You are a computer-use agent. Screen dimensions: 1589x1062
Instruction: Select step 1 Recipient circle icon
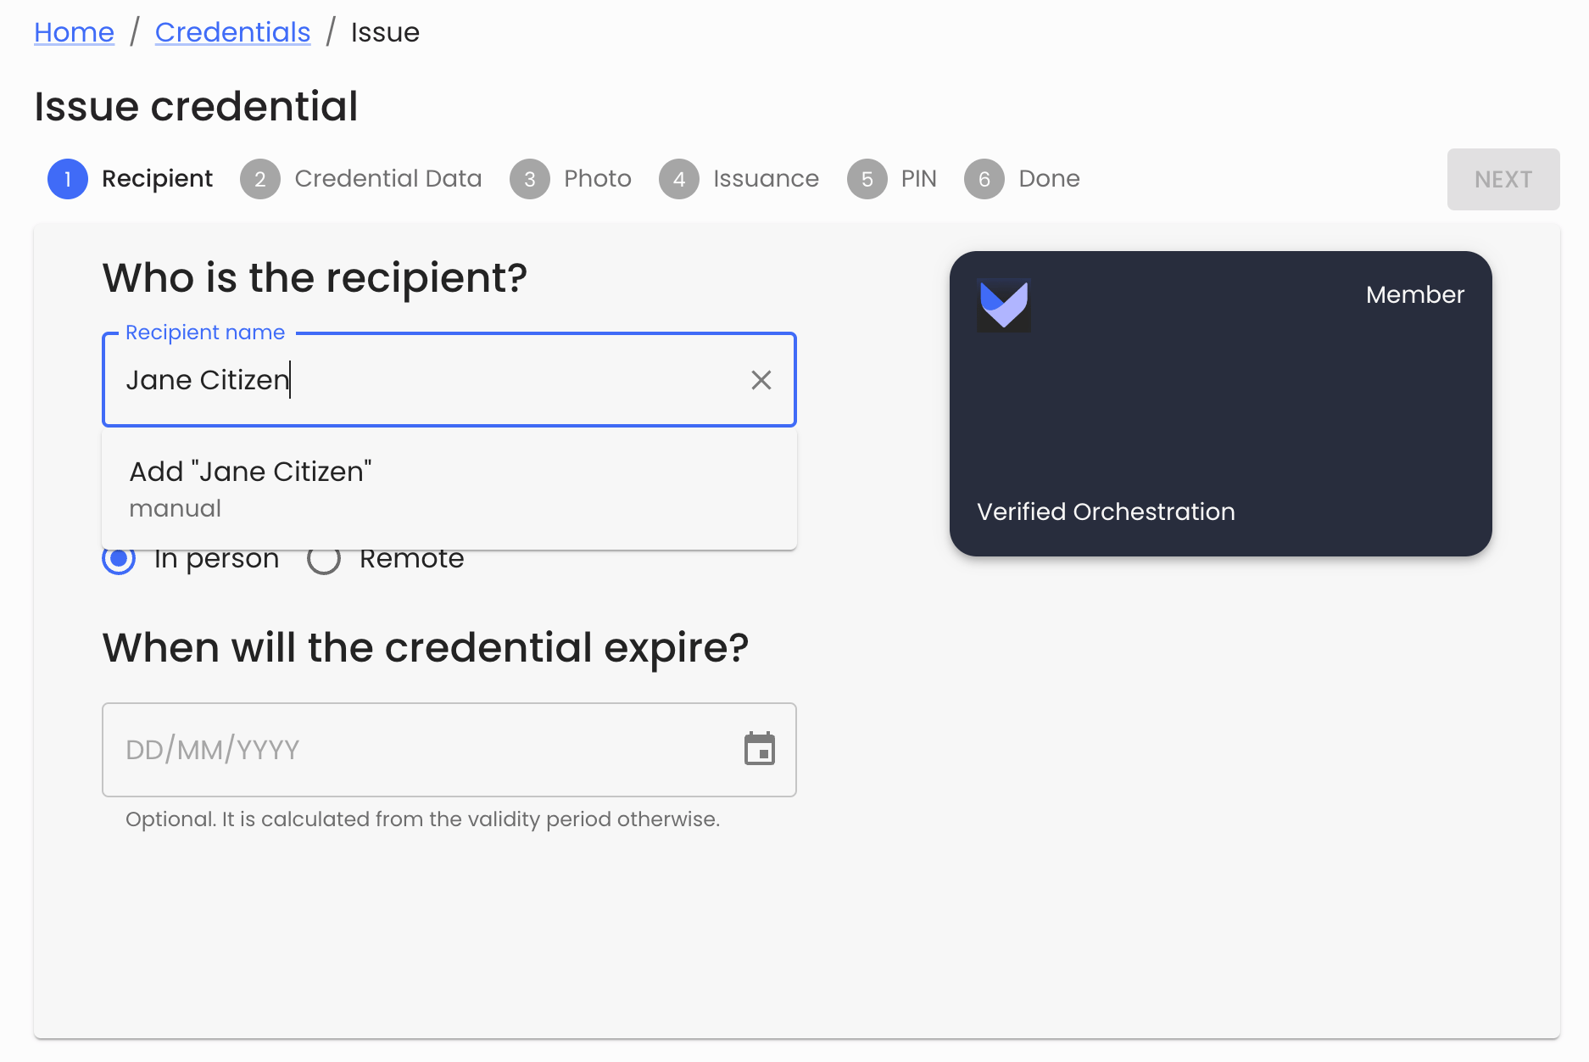point(67,179)
